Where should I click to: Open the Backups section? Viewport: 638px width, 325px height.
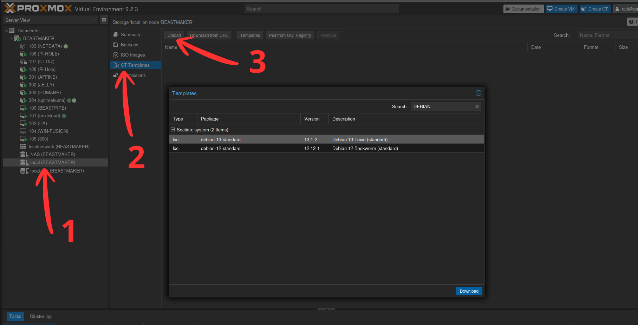pyautogui.click(x=129, y=45)
